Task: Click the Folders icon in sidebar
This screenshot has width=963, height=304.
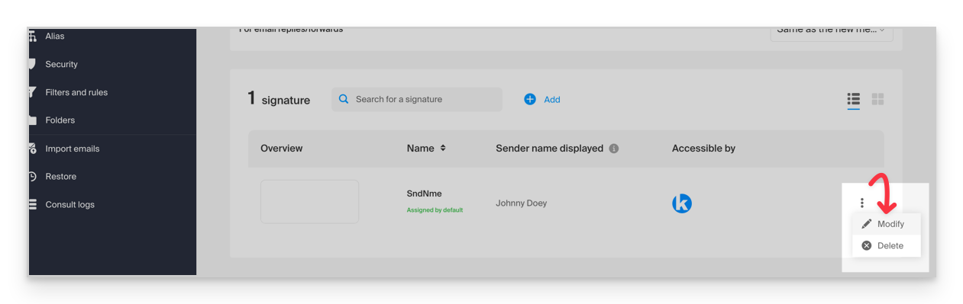Action: 32,120
